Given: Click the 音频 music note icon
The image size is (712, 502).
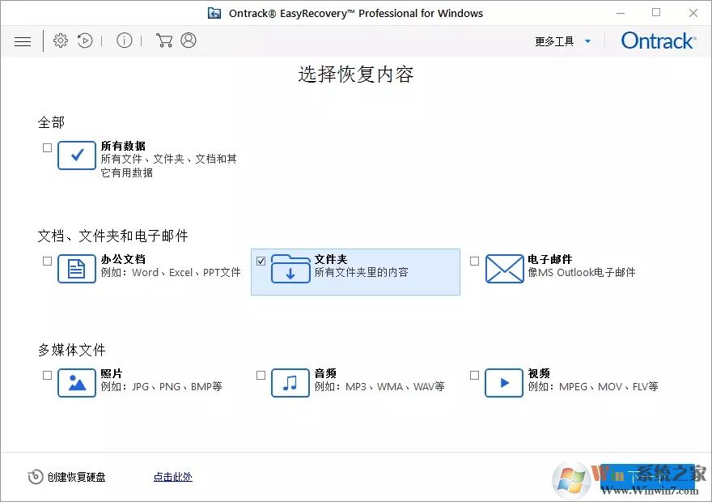Looking at the screenshot, I should coord(290,383).
